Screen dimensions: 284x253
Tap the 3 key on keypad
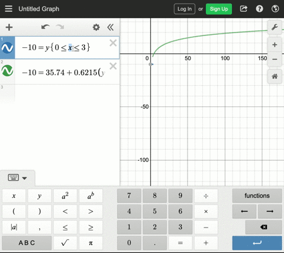click(180, 227)
